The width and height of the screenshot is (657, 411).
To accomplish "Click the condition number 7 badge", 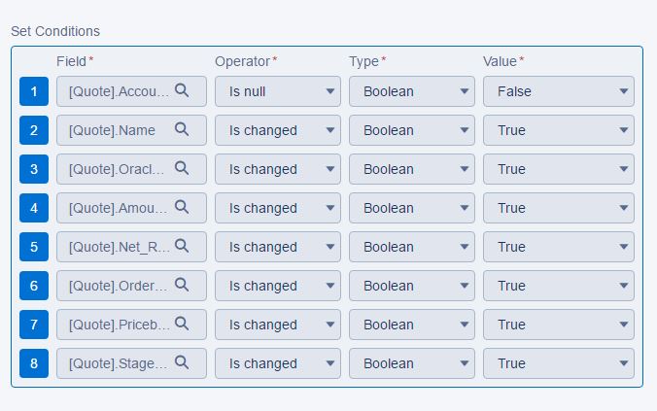I will click(34, 325).
